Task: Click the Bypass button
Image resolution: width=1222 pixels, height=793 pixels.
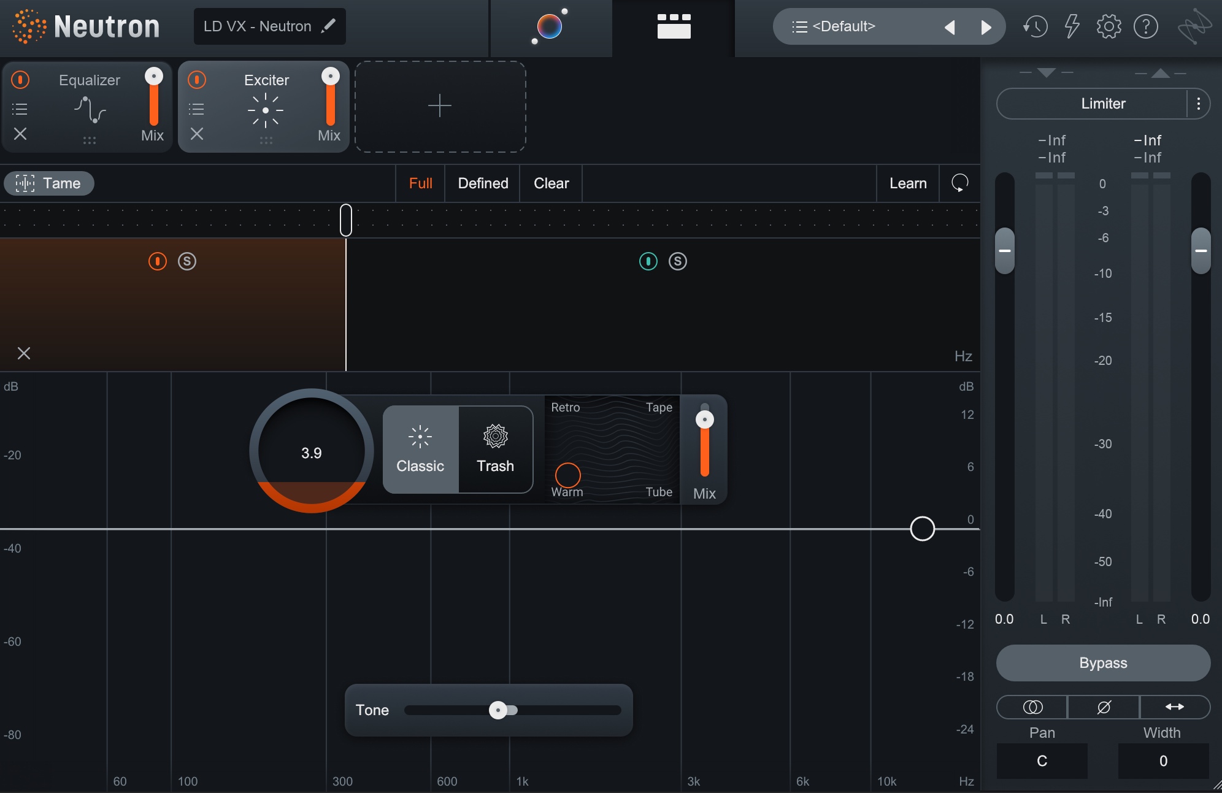Action: coord(1103,663)
